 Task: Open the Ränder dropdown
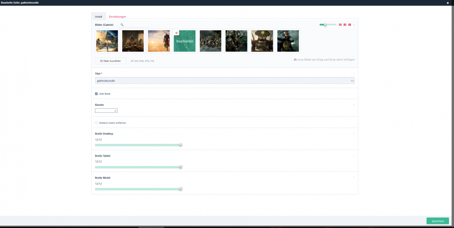(106, 110)
